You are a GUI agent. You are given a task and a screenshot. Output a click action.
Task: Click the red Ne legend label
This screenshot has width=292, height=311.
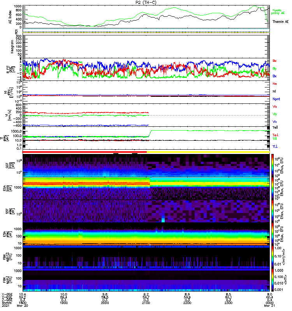click(275, 84)
